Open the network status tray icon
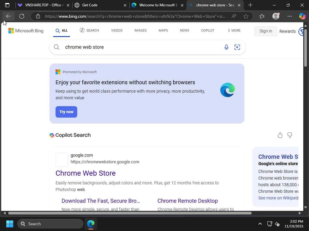 coord(269,224)
